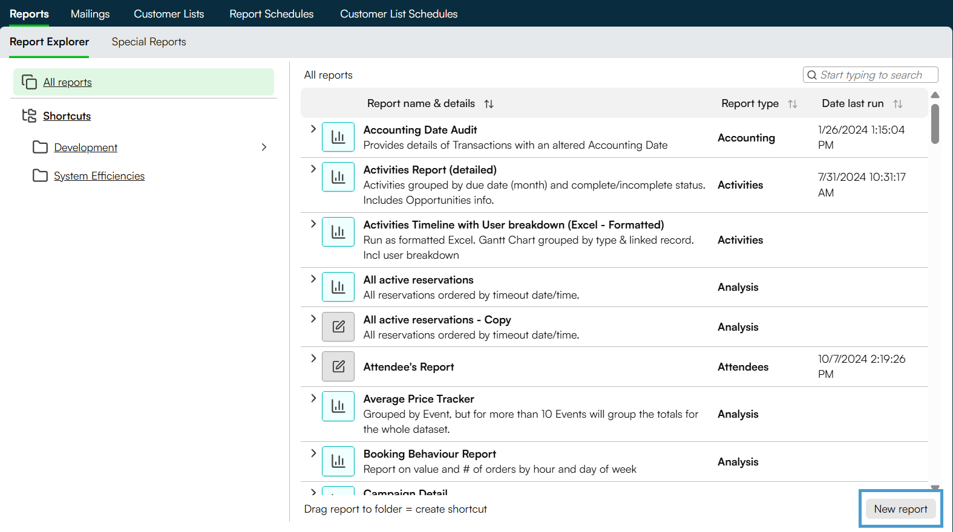Expand the Activities Timeline with User breakdown row
Screen dimensions: 953x532
point(313,224)
